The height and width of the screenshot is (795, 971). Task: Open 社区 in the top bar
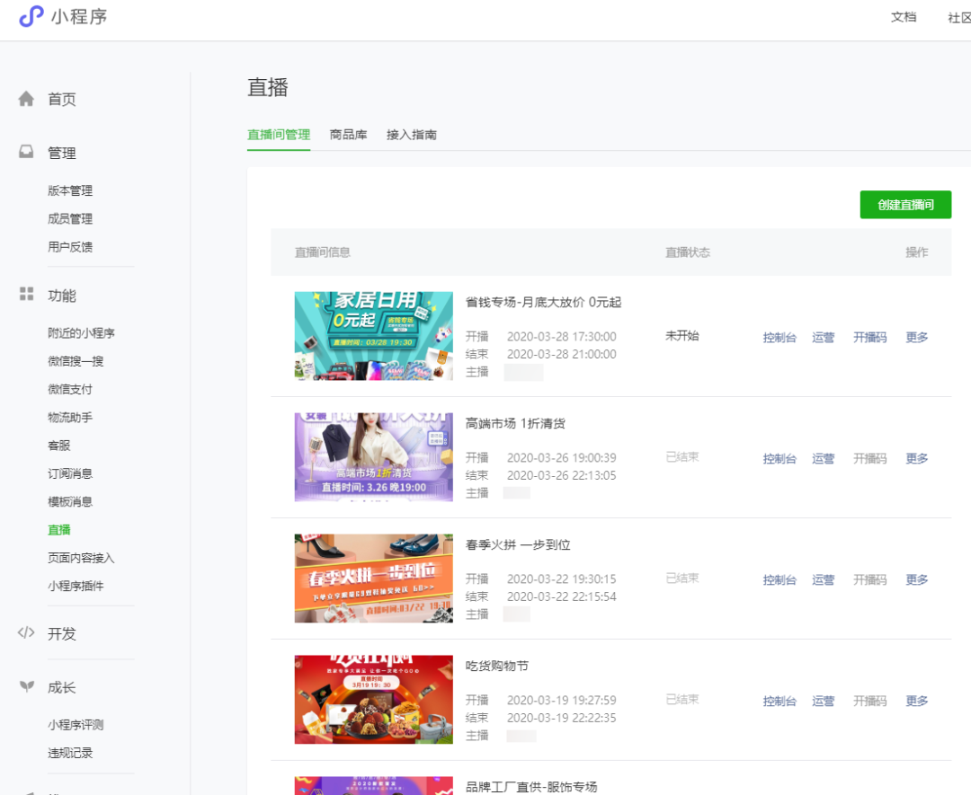958,17
